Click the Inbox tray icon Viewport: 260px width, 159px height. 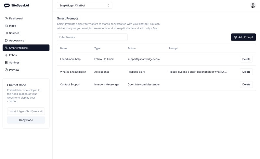tap(6, 26)
